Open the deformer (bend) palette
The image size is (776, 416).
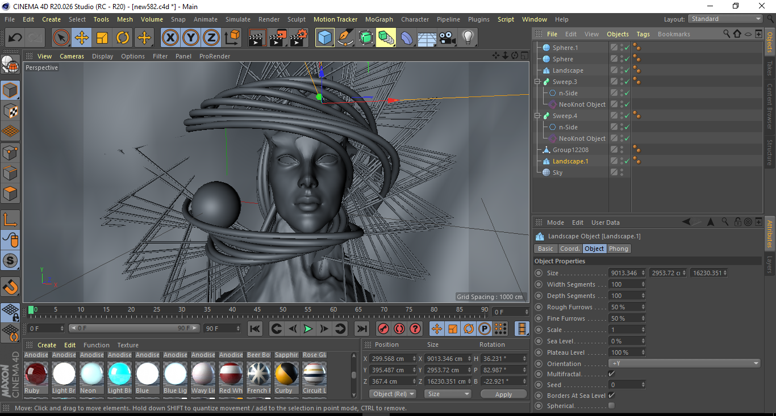[x=407, y=38]
